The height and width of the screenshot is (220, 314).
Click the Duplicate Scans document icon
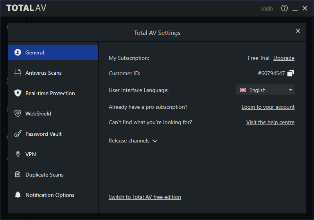(18, 175)
